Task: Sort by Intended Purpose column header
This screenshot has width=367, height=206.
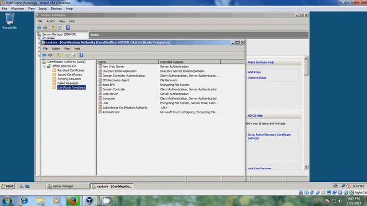Action: point(189,62)
